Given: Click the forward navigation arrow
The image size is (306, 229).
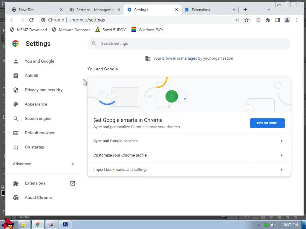Looking at the screenshot, I should pos(22,20).
